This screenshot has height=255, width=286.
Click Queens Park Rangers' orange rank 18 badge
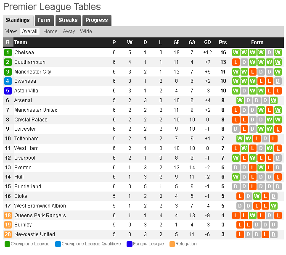click(8, 216)
